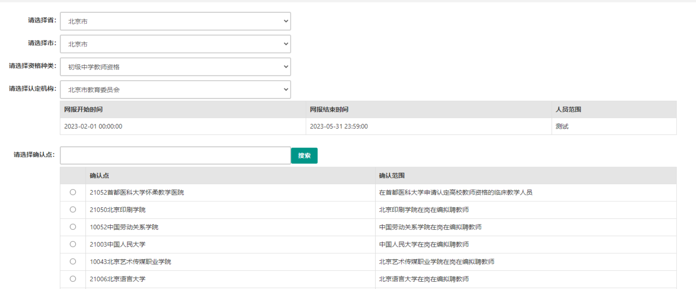Click the 人员范围 column header

568,109
